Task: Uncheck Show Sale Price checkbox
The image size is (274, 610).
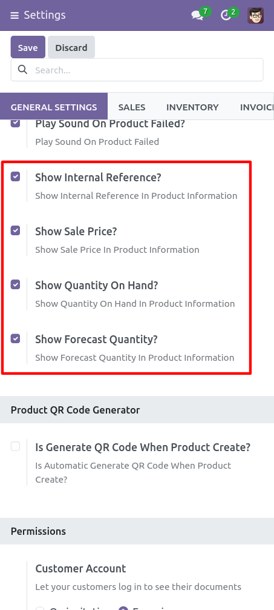Action: coord(15,230)
